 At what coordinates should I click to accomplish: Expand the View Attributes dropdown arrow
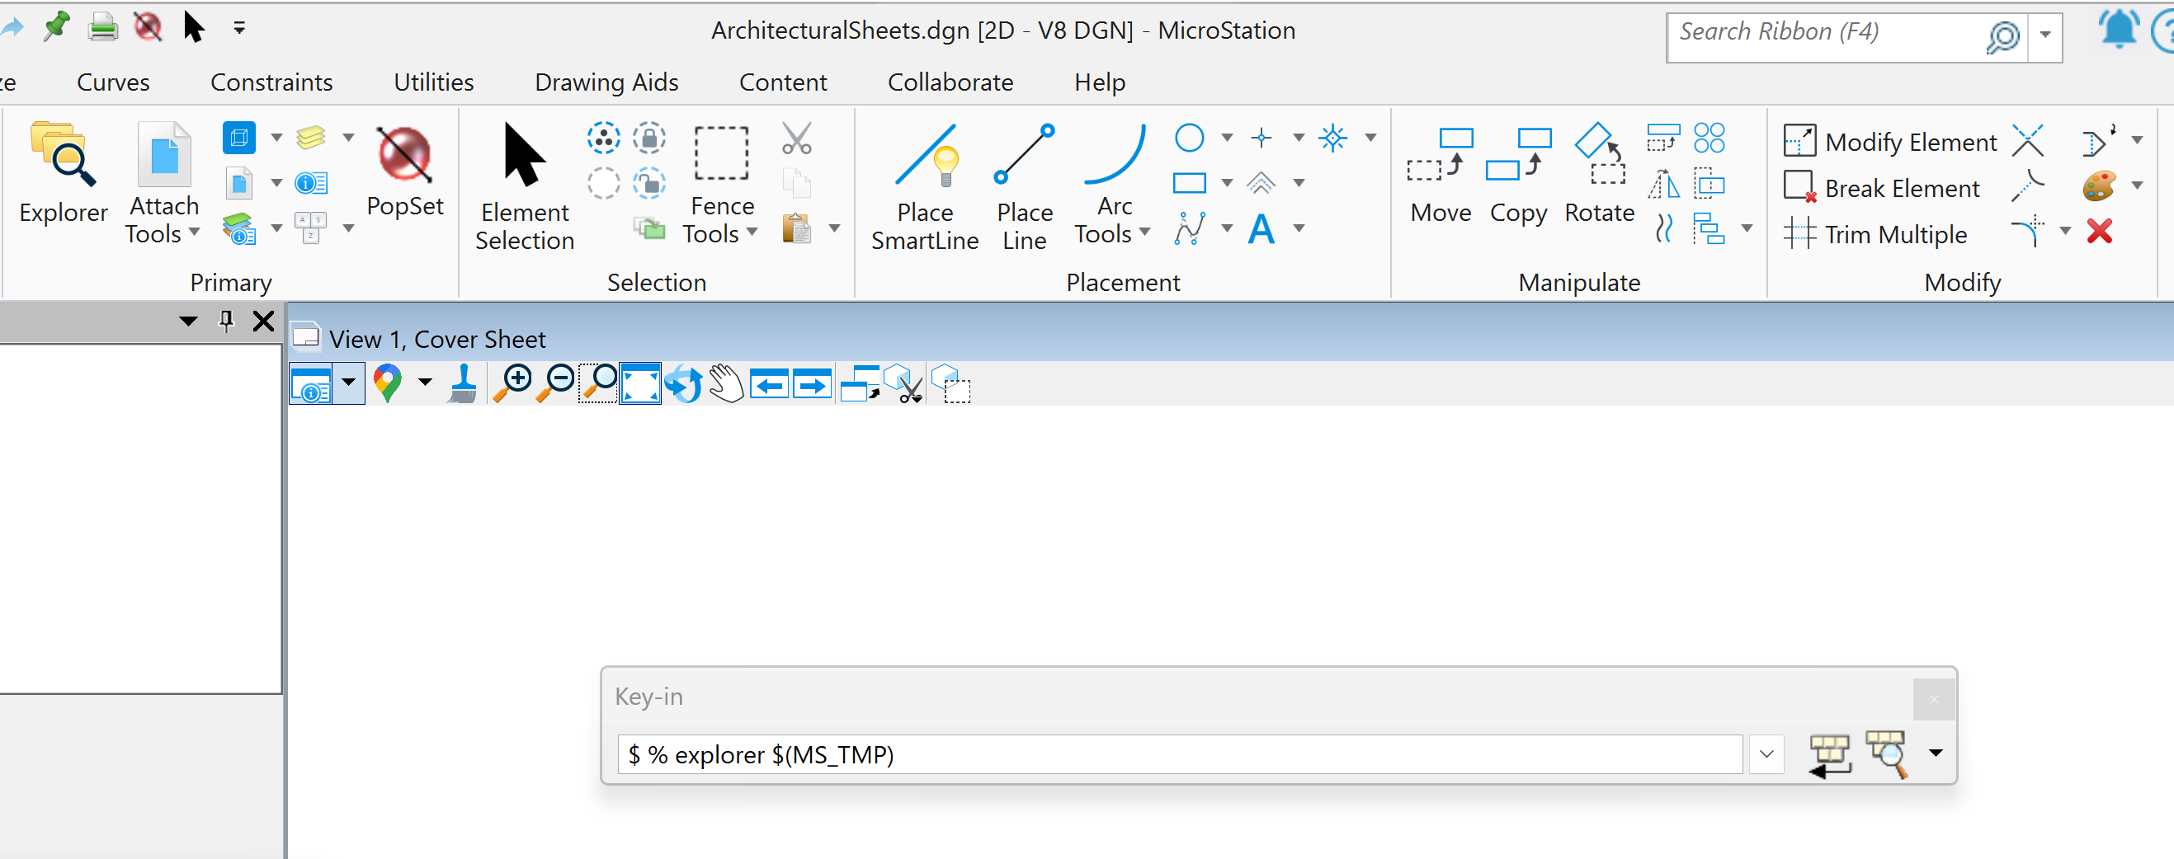pyautogui.click(x=348, y=383)
